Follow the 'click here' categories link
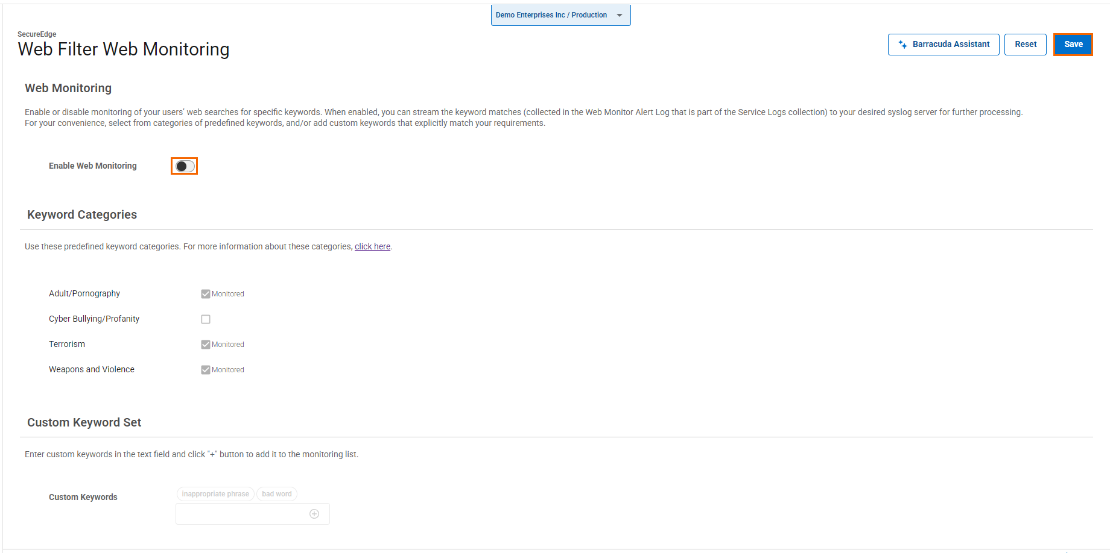This screenshot has height=553, width=1110. click(372, 246)
